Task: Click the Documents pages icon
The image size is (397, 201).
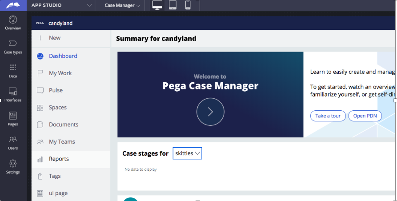Action: 40,125
